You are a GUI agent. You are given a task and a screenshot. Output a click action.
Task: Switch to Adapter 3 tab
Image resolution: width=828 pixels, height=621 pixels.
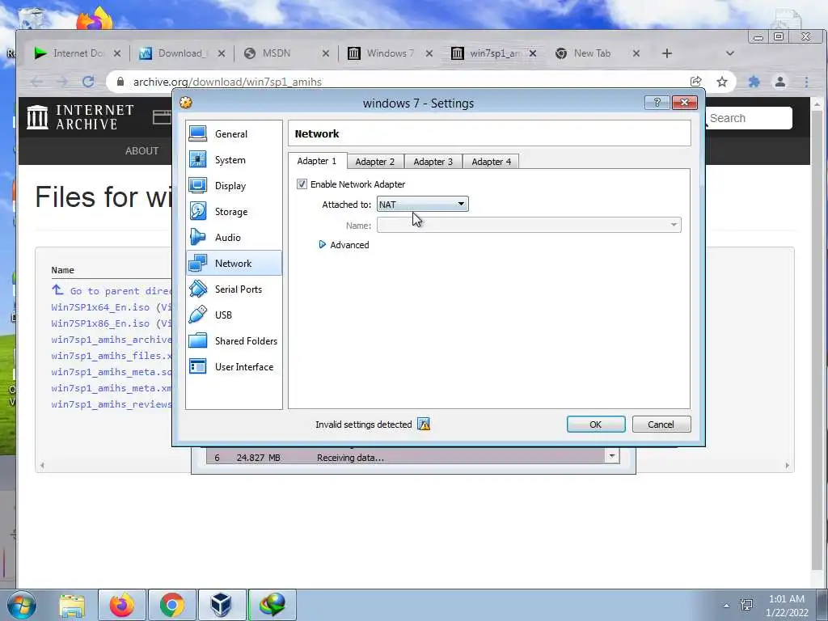click(x=433, y=162)
